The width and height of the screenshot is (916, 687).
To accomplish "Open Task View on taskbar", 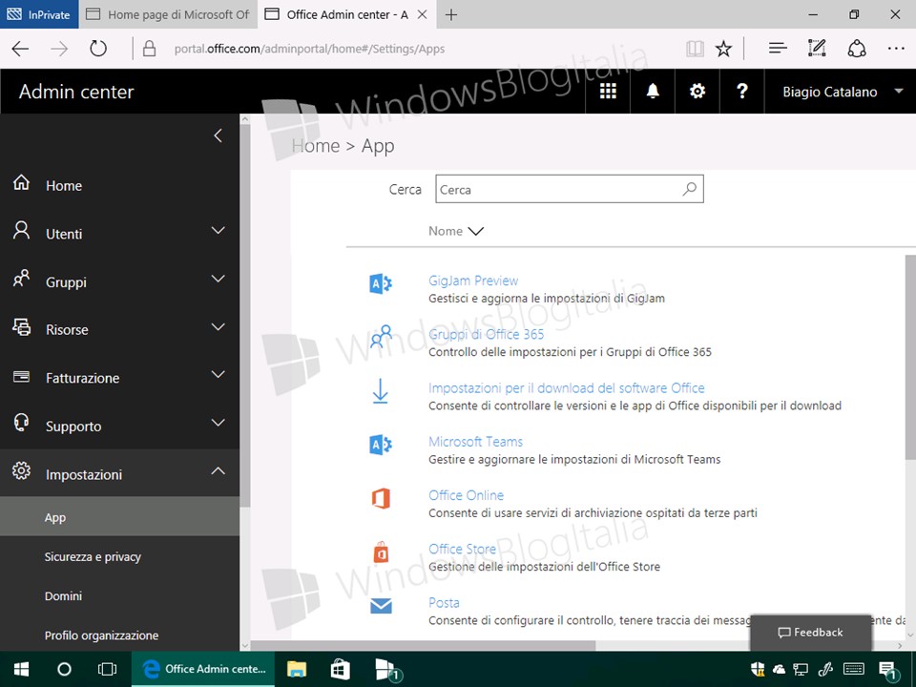I will (108, 669).
